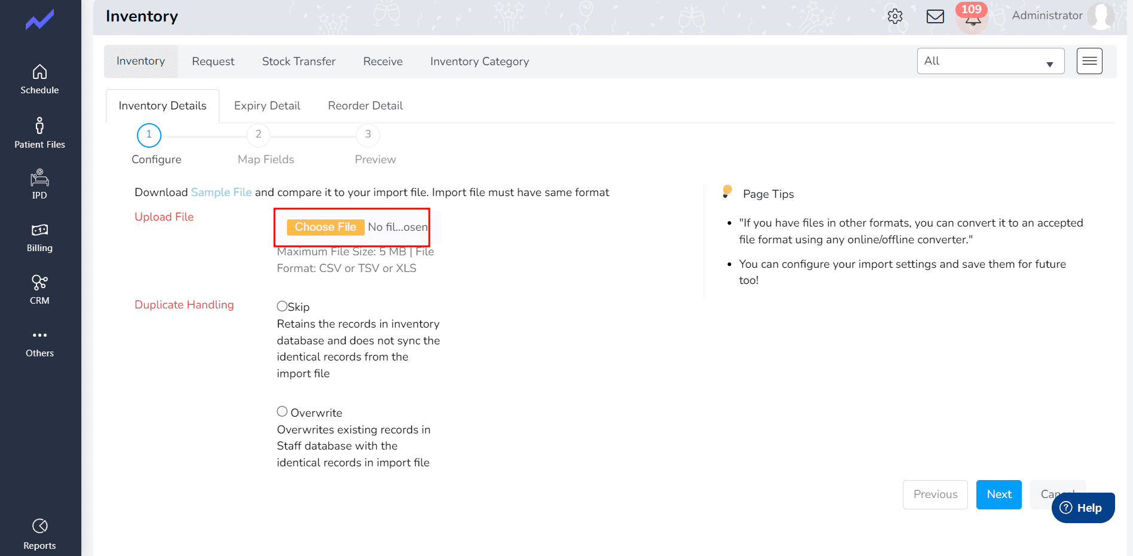
Task: Click the Next button
Action: click(998, 494)
